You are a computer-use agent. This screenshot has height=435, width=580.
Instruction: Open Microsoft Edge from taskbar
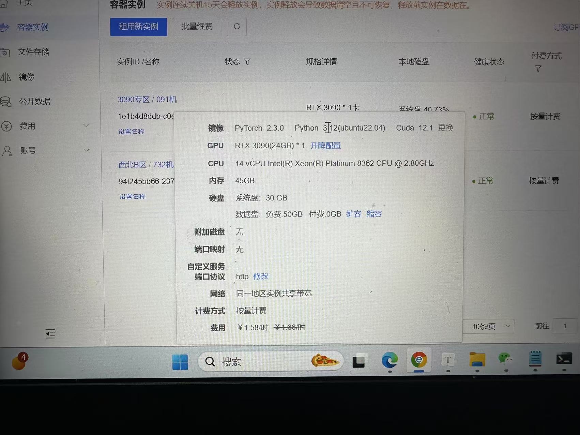pos(390,361)
